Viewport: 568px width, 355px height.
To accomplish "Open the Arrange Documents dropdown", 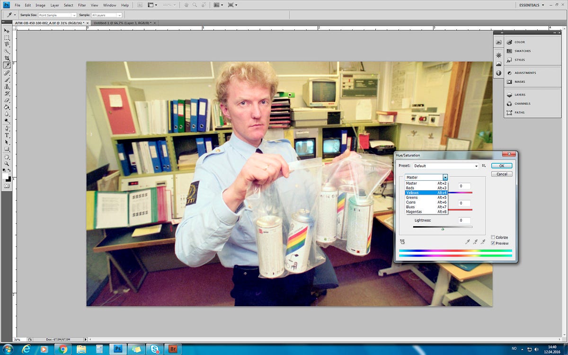I will click(x=219, y=5).
